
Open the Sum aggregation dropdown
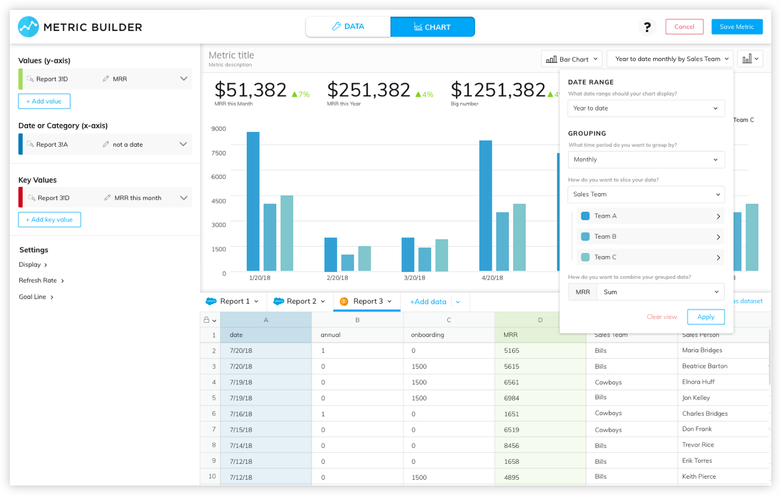tap(660, 292)
